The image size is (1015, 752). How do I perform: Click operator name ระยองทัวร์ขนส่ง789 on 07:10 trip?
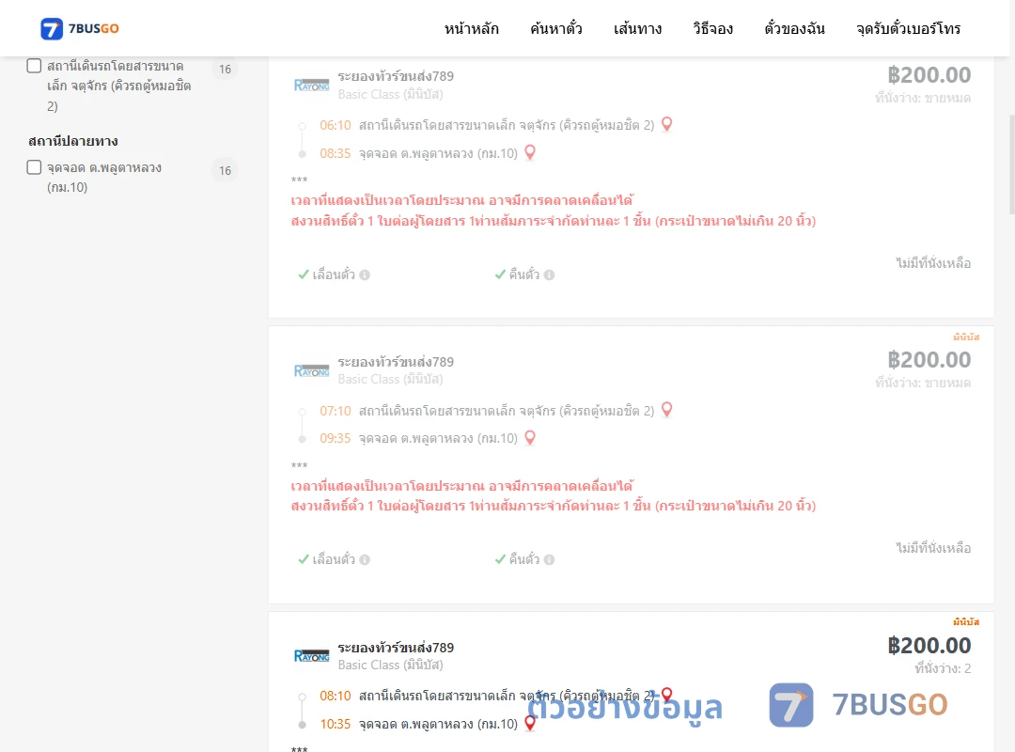click(x=396, y=361)
